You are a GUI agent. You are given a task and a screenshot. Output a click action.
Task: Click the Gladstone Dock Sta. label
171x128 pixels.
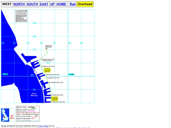pos(48,66)
